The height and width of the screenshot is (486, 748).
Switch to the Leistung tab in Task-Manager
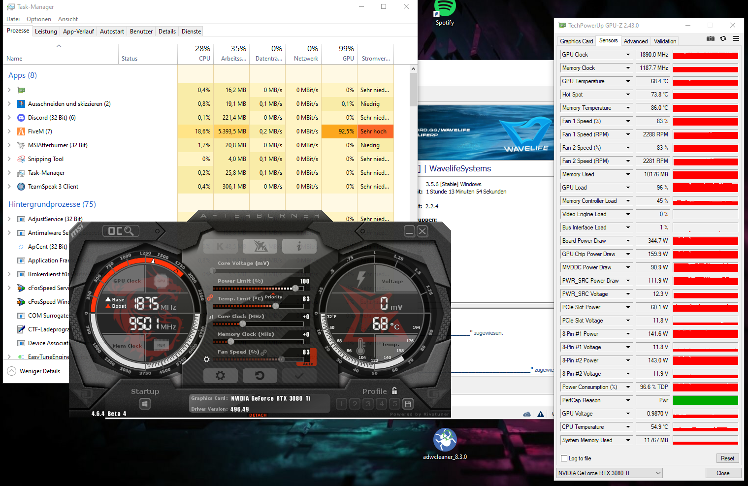click(46, 32)
